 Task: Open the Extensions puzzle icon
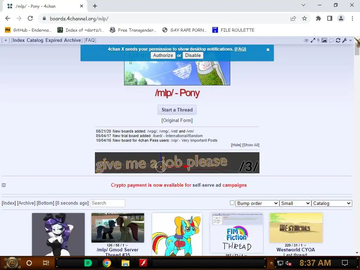coord(318,18)
